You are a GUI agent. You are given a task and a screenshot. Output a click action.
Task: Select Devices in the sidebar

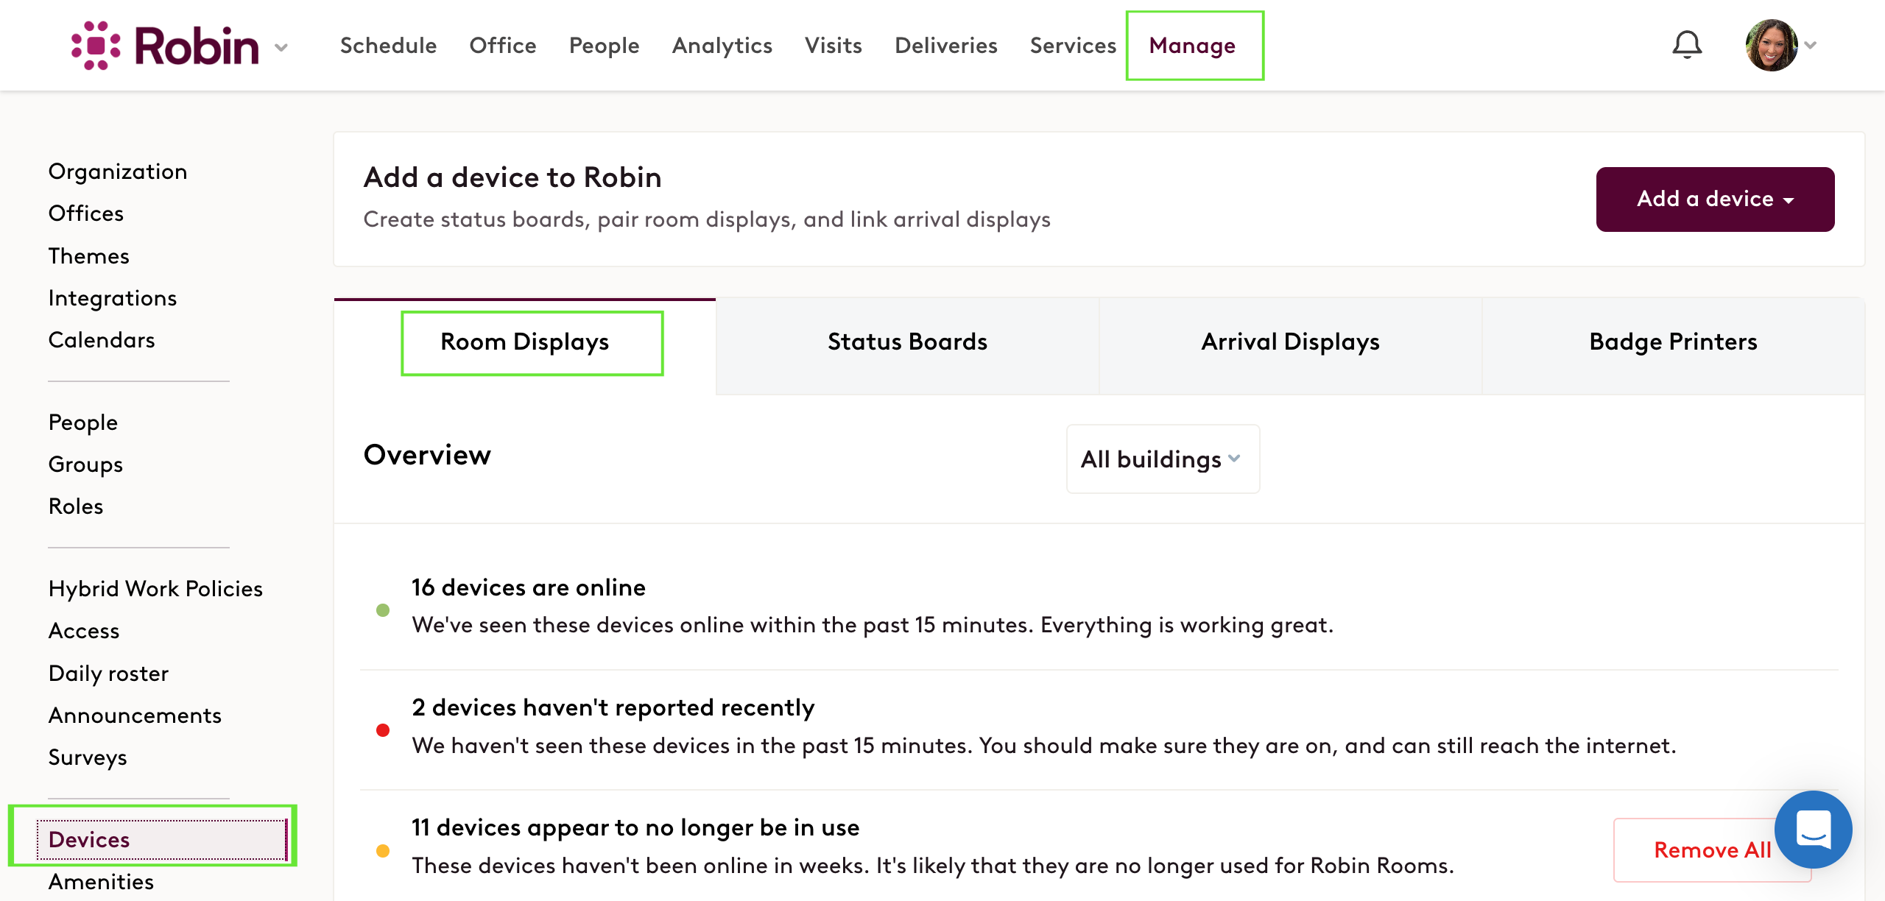click(162, 840)
